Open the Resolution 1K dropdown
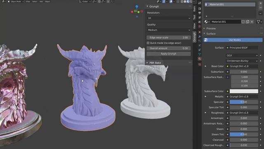Screen dimensions: 264x149 (x=169, y=18)
